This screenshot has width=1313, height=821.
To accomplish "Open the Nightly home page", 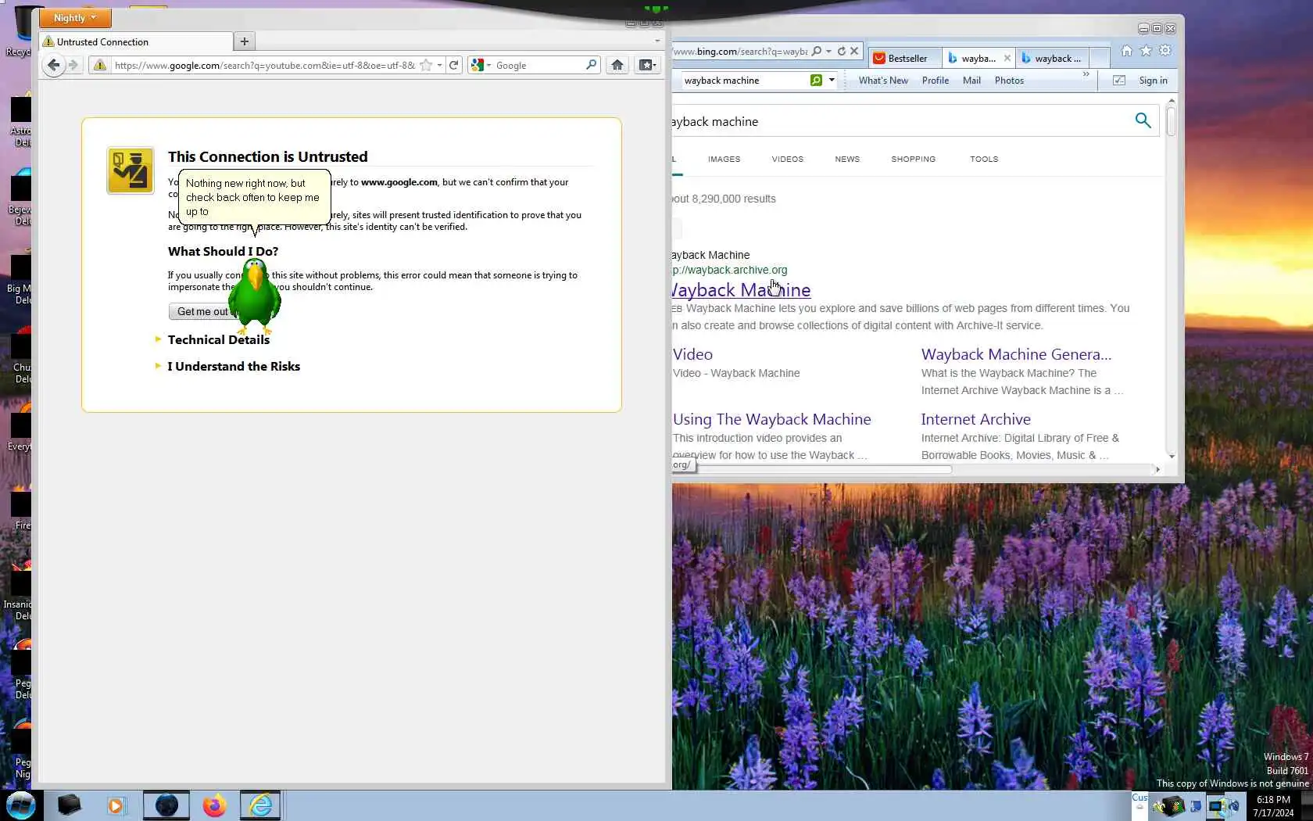I will [x=617, y=66].
